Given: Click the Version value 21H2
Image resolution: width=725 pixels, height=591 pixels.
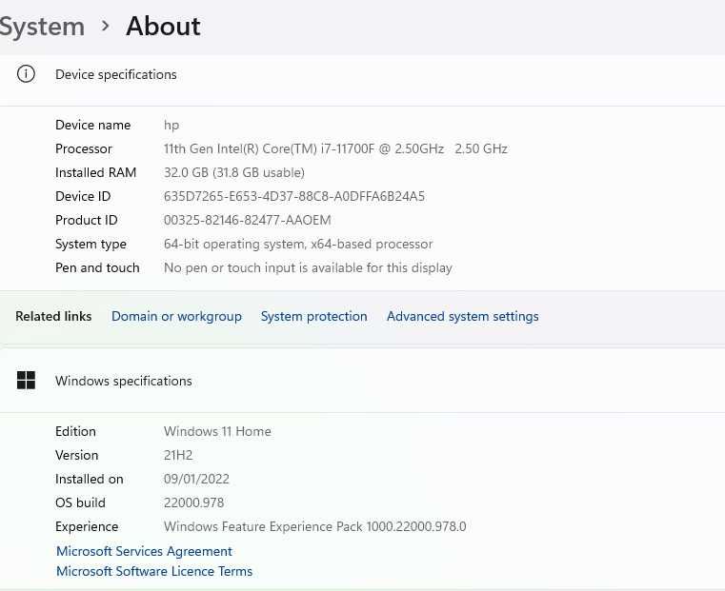Looking at the screenshot, I should [178, 455].
